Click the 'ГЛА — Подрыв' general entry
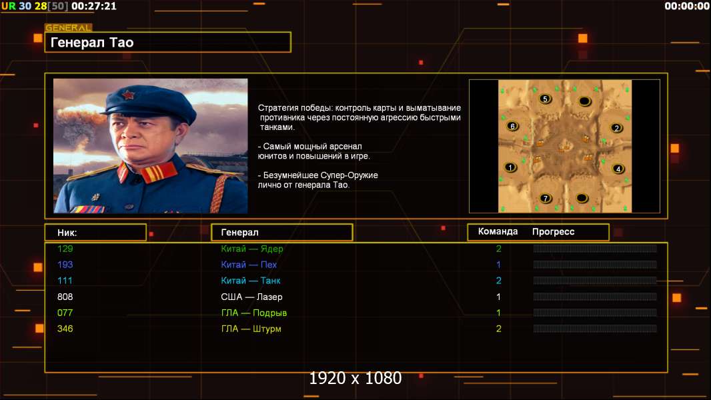The width and height of the screenshot is (711, 400). tap(254, 313)
